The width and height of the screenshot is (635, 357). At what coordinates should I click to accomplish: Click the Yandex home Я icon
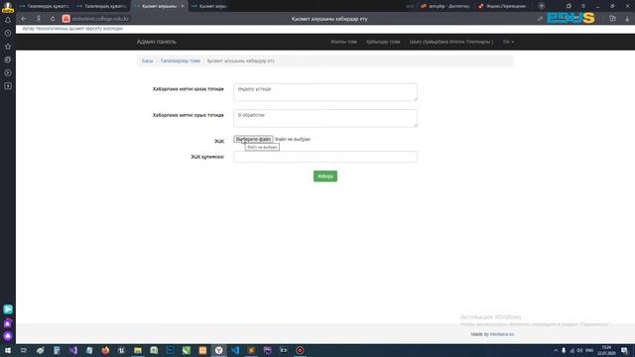39,19
